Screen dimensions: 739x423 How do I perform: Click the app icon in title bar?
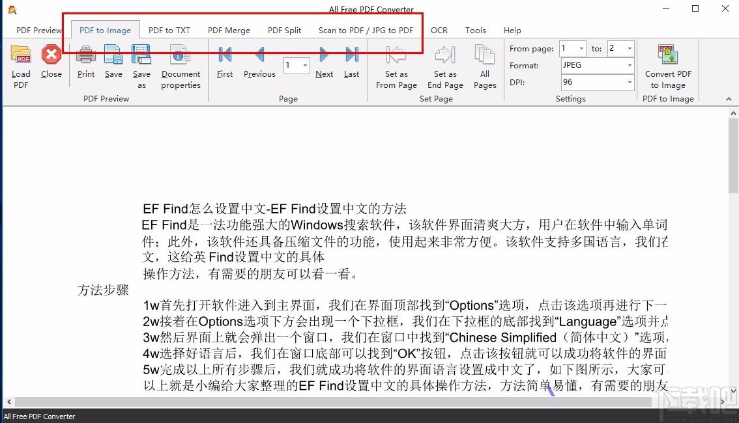point(12,9)
